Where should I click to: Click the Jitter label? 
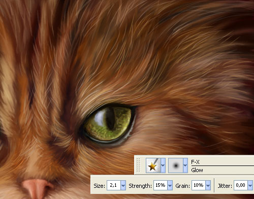tap(225, 186)
